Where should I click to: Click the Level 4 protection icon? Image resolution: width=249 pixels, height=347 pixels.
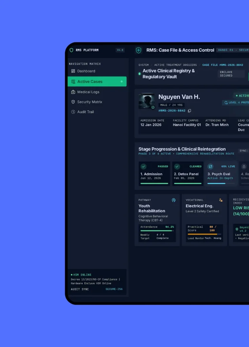226,103
